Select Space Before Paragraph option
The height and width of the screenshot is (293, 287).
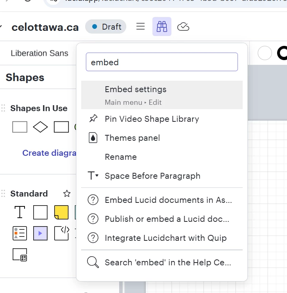tap(162, 176)
